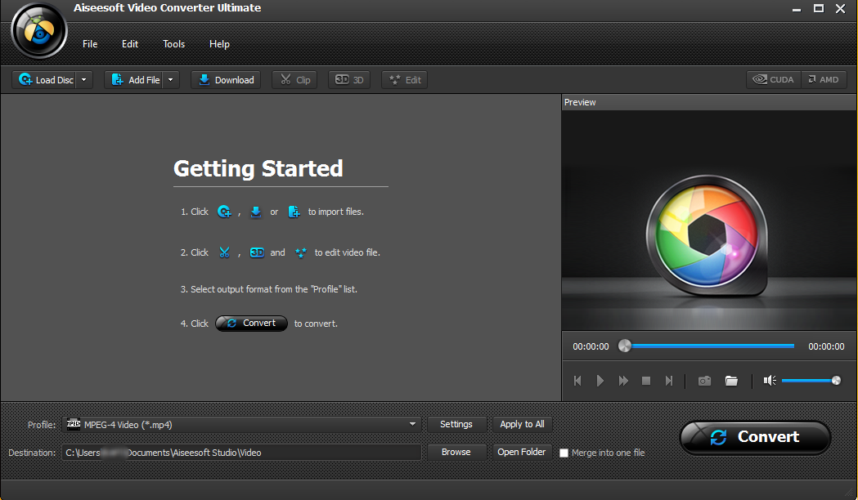Take a snapshot with camera icon
Screen dimensions: 858x500
705,381
